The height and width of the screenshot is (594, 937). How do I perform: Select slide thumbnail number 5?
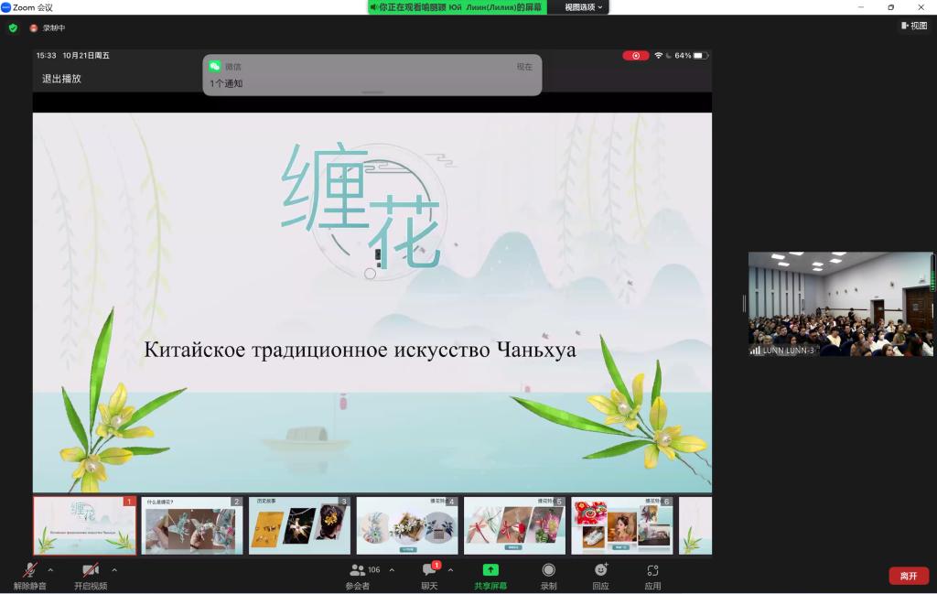(514, 526)
